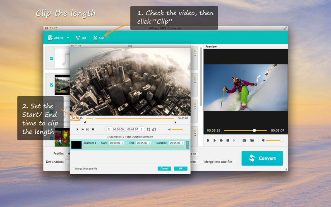
Task: Open the Edit tool in the toolbar
Action: [81, 38]
